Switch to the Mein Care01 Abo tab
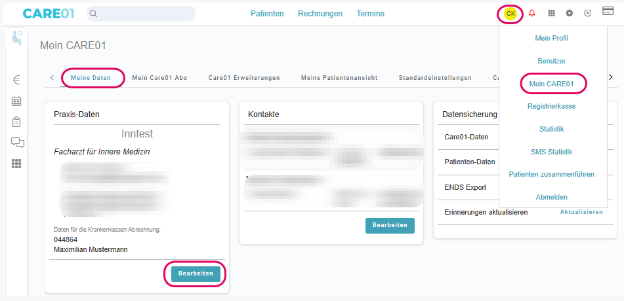This screenshot has height=301, width=624. pos(159,77)
